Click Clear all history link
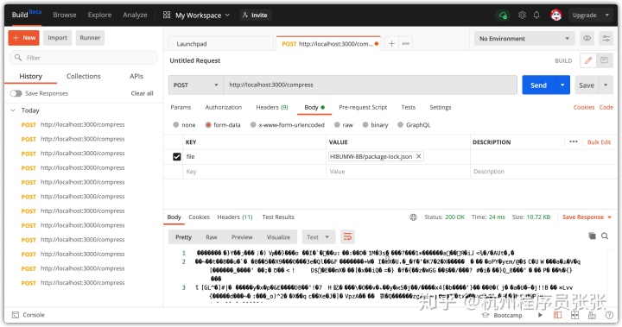The image size is (622, 327). pyautogui.click(x=142, y=93)
